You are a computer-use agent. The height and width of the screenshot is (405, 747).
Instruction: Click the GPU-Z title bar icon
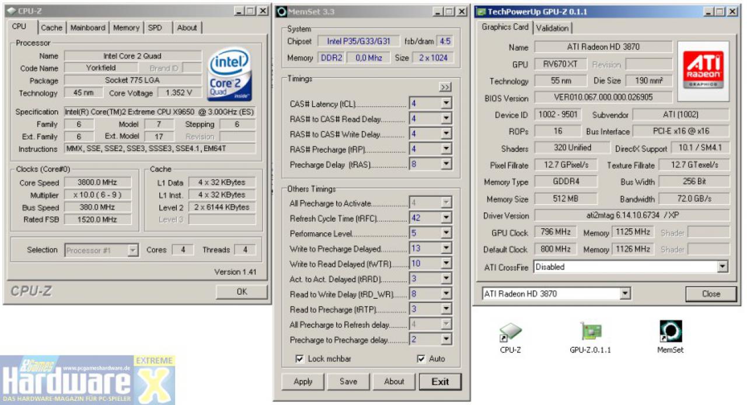(481, 12)
